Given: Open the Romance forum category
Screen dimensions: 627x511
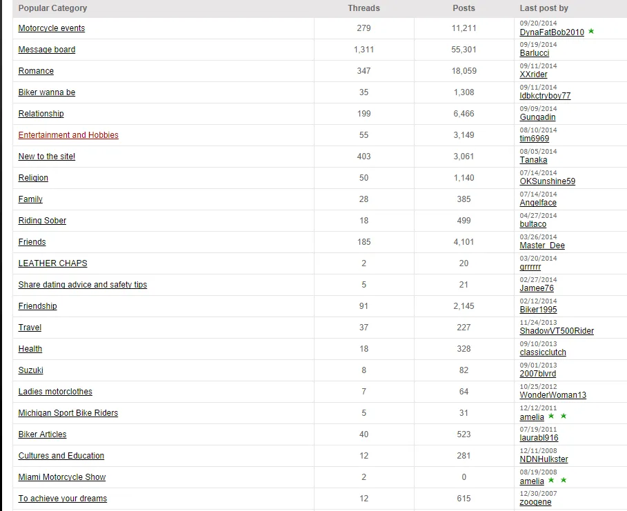Looking at the screenshot, I should coord(36,71).
